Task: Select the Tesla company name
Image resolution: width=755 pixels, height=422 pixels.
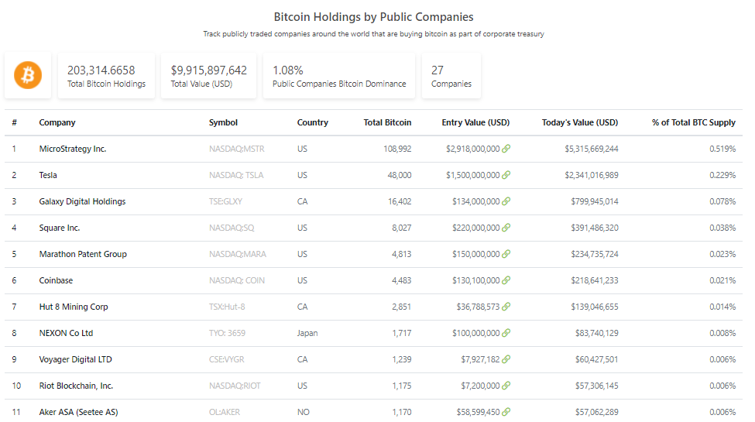Action: [x=48, y=175]
